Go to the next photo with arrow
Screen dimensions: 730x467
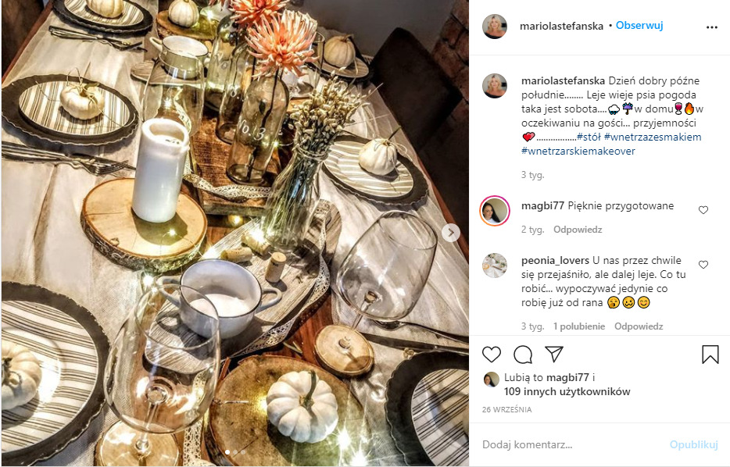(x=451, y=232)
